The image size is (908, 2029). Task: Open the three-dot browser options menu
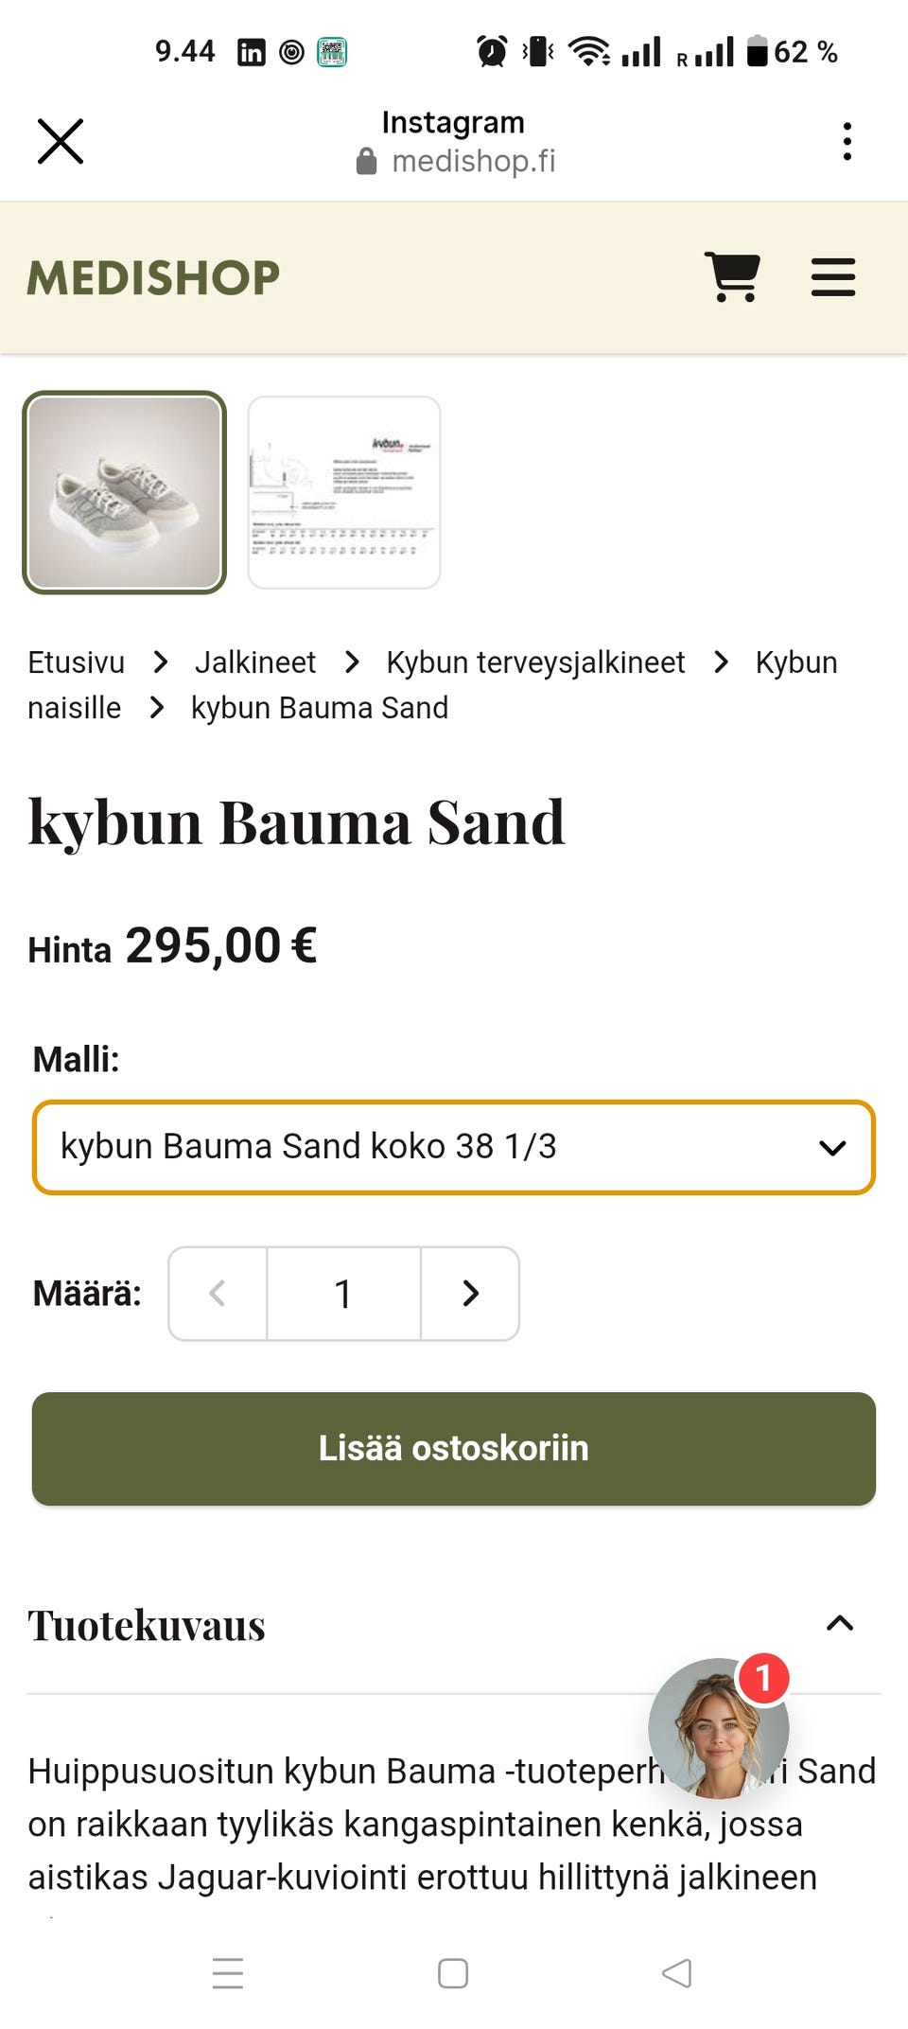847,141
